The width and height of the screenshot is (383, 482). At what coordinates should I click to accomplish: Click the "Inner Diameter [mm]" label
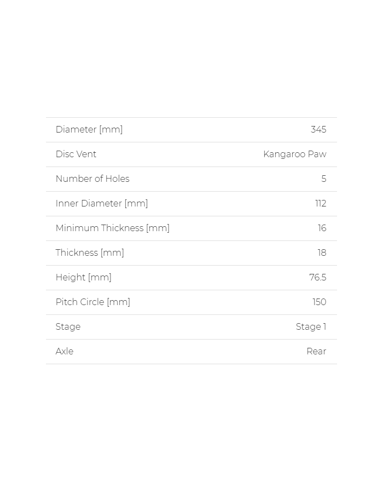point(102,204)
